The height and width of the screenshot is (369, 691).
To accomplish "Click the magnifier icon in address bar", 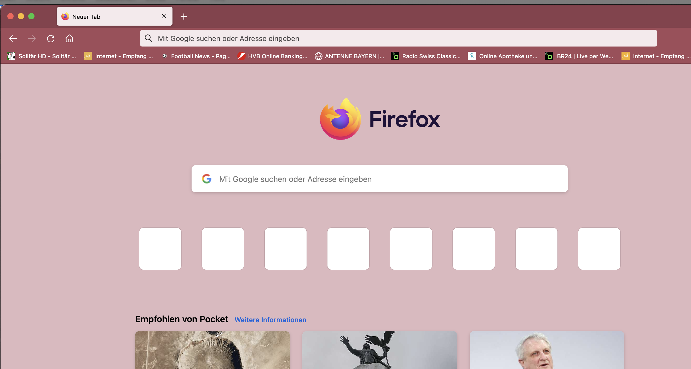I will coord(148,38).
